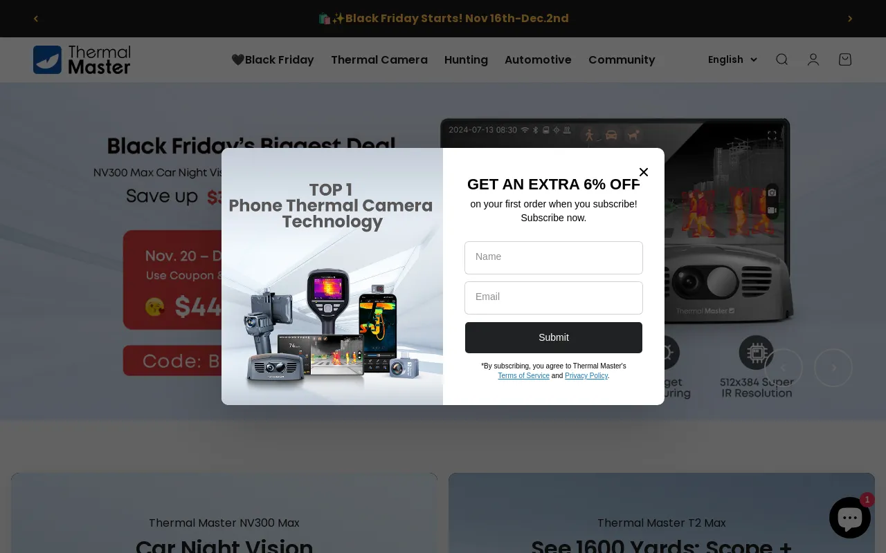Open the Thermal Camera menu
The width and height of the screenshot is (886, 553).
click(379, 59)
